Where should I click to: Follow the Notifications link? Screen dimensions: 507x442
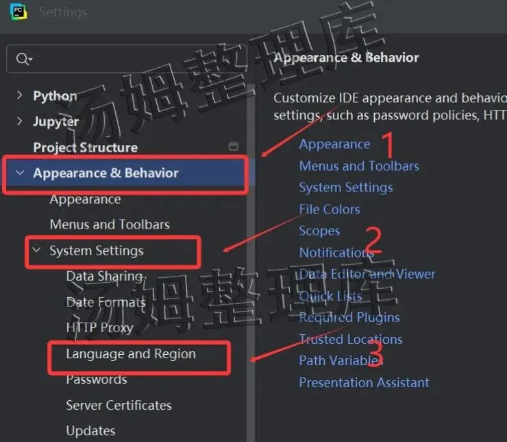pyautogui.click(x=336, y=253)
